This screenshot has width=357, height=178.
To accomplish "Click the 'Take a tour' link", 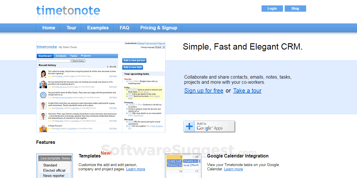I will (247, 91).
